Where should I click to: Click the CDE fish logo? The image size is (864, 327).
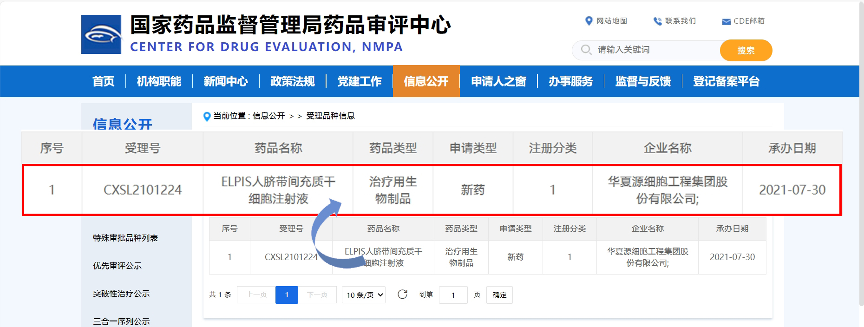pos(101,34)
